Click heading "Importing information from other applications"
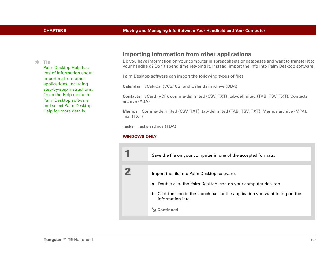Viewport: 331px width, 256px height. [187, 54]
